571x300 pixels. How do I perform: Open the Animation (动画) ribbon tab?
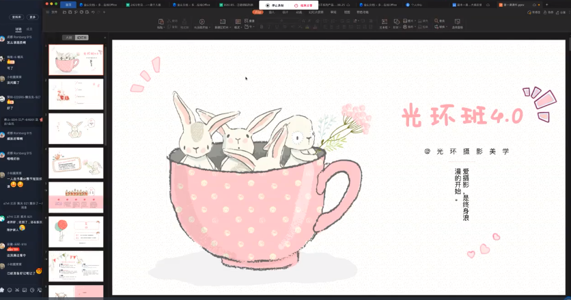(x=299, y=12)
